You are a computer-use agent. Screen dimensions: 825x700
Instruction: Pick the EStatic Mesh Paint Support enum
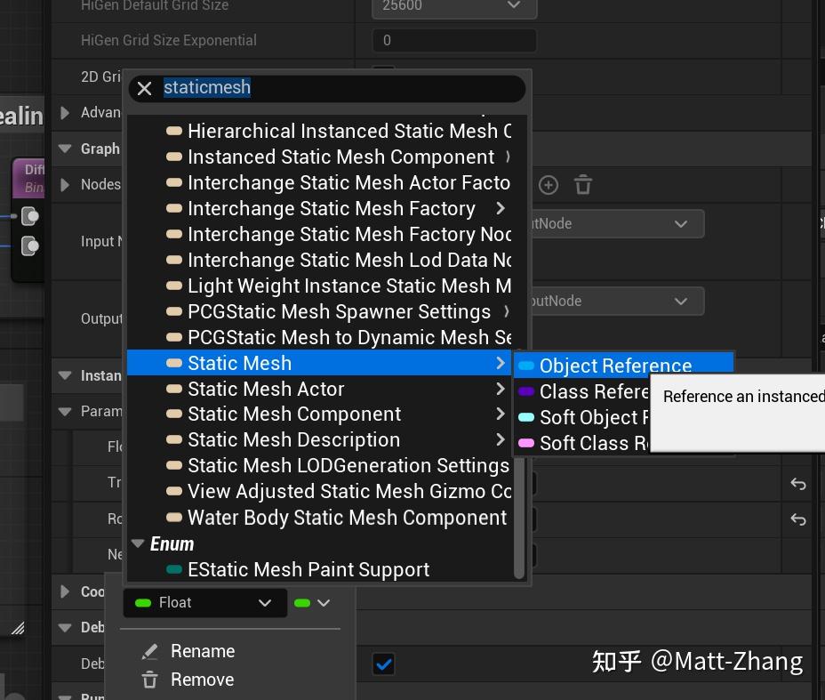coord(308,569)
